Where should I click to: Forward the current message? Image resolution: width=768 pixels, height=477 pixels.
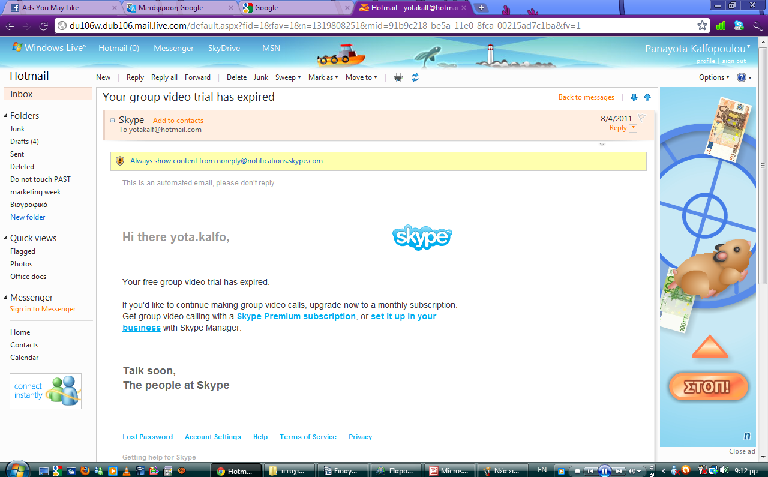click(x=197, y=77)
